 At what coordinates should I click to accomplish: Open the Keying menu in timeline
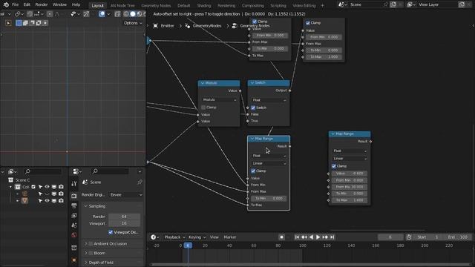click(197, 237)
